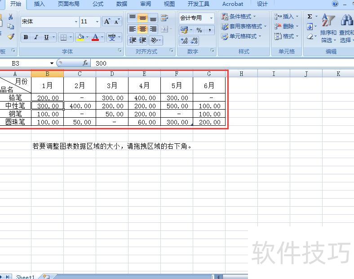Toggle wrap text

click(164, 18)
